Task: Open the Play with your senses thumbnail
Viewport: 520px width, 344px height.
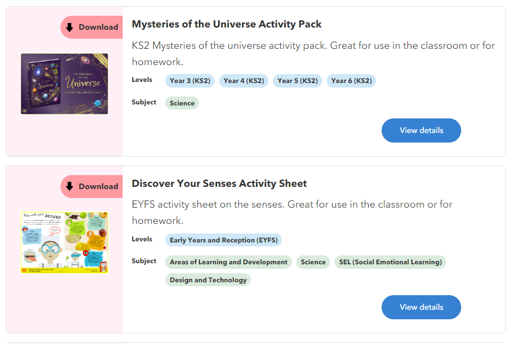Action: (x=64, y=242)
